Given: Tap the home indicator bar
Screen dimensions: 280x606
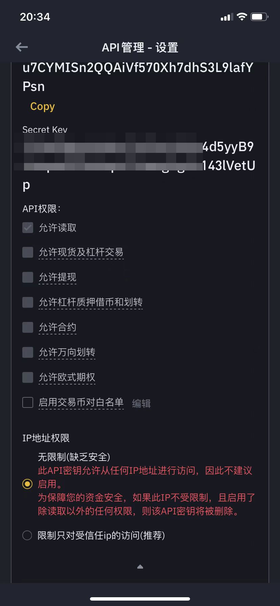Looking at the screenshot, I should click(140, 599).
